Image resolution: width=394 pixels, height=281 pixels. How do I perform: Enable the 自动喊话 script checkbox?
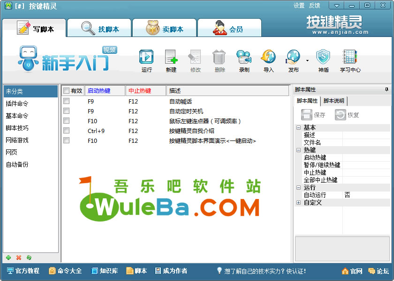point(66,101)
